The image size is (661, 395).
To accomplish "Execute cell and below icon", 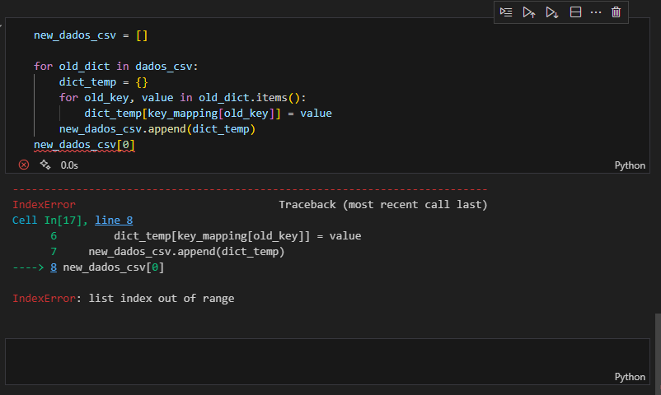I will 552,12.
